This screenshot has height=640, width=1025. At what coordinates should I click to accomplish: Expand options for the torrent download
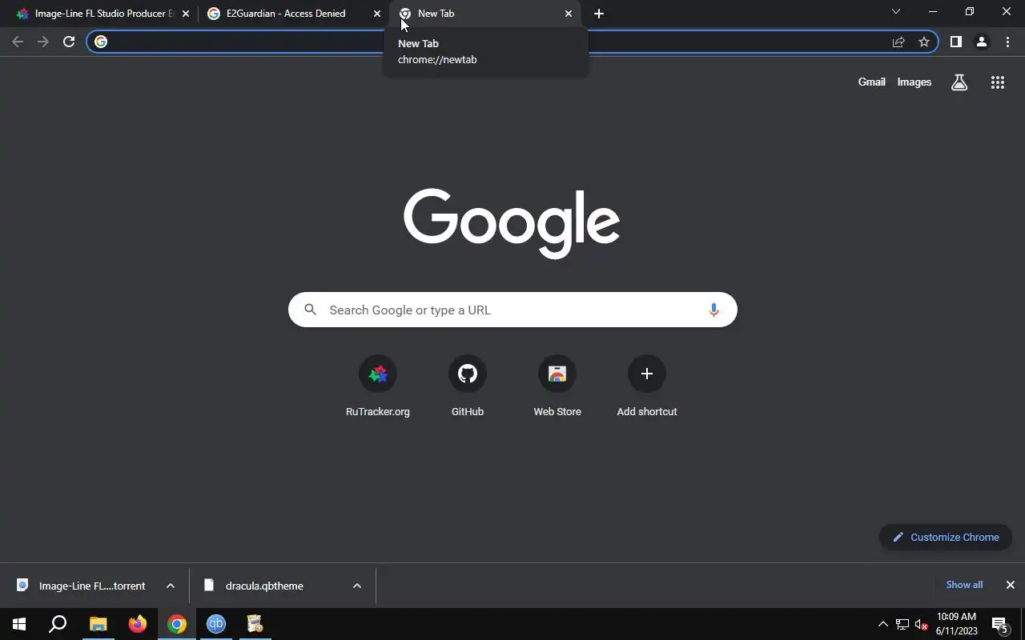[x=171, y=586]
